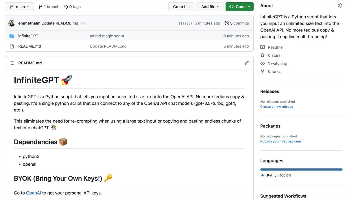Click the BYOK section heading
The image size is (347, 200).
(x=63, y=179)
